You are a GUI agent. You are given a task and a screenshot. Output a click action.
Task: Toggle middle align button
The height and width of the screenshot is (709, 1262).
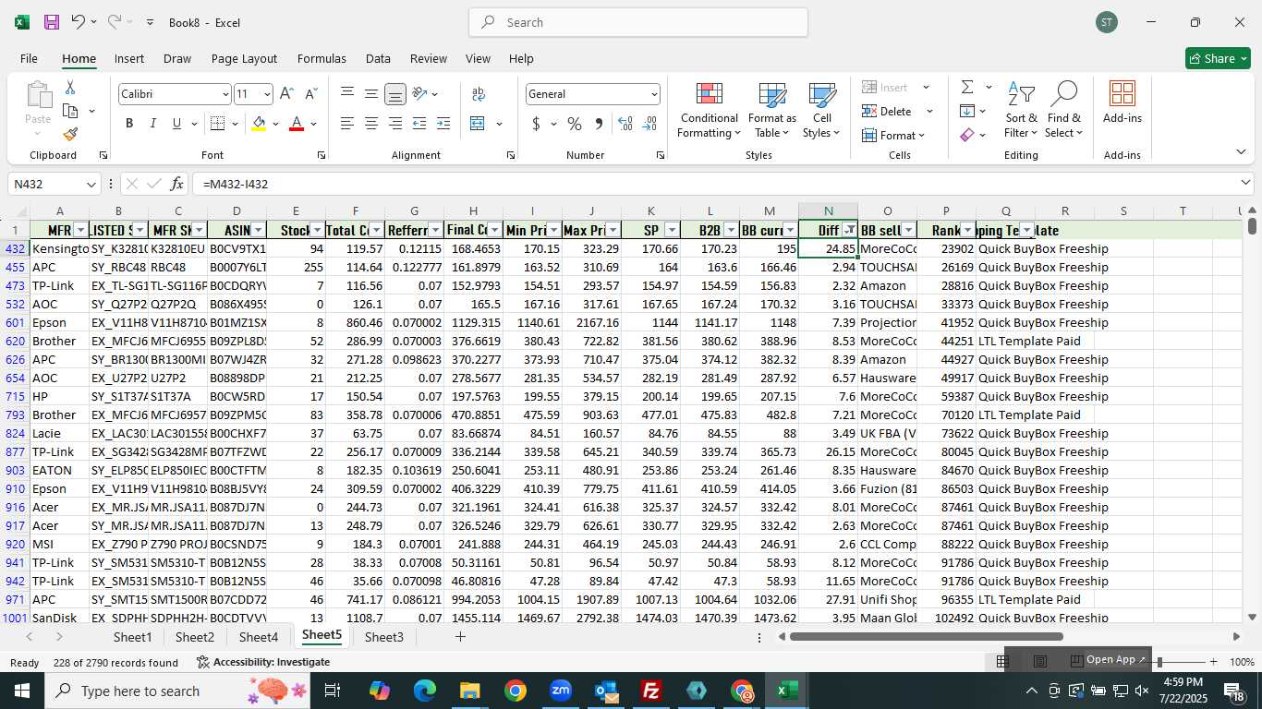[370, 94]
